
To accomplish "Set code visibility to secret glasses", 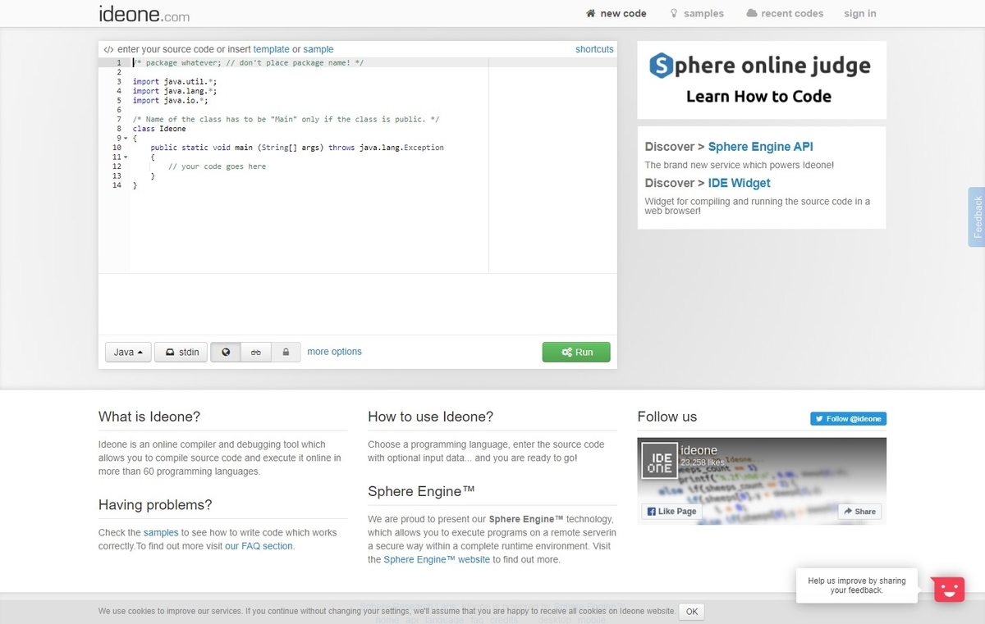I will (256, 352).
